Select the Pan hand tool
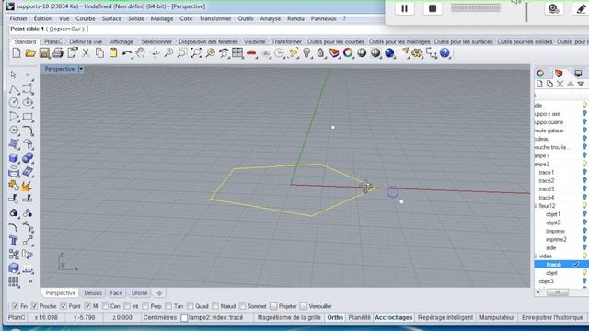 [x=141, y=53]
